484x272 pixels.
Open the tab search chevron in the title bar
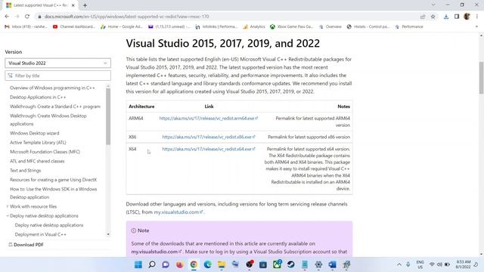click(433, 5)
